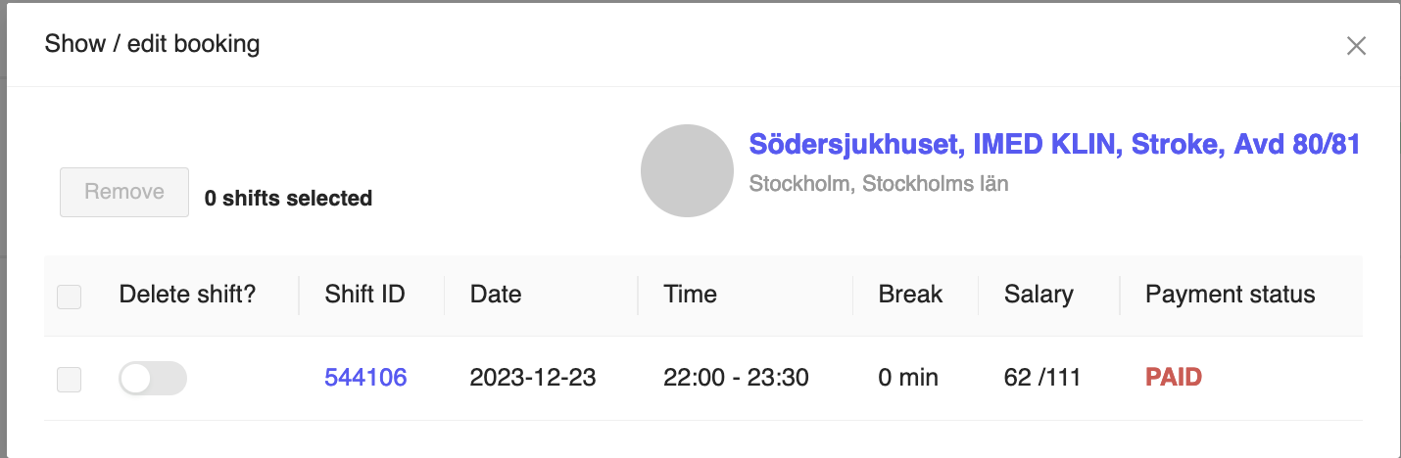Click the 2023-12-23 date cell
This screenshot has width=1401, height=458.
(533, 378)
